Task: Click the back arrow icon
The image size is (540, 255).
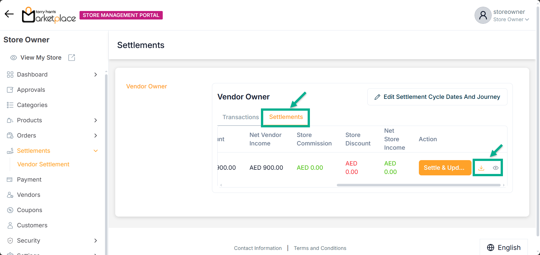Action: (x=9, y=14)
